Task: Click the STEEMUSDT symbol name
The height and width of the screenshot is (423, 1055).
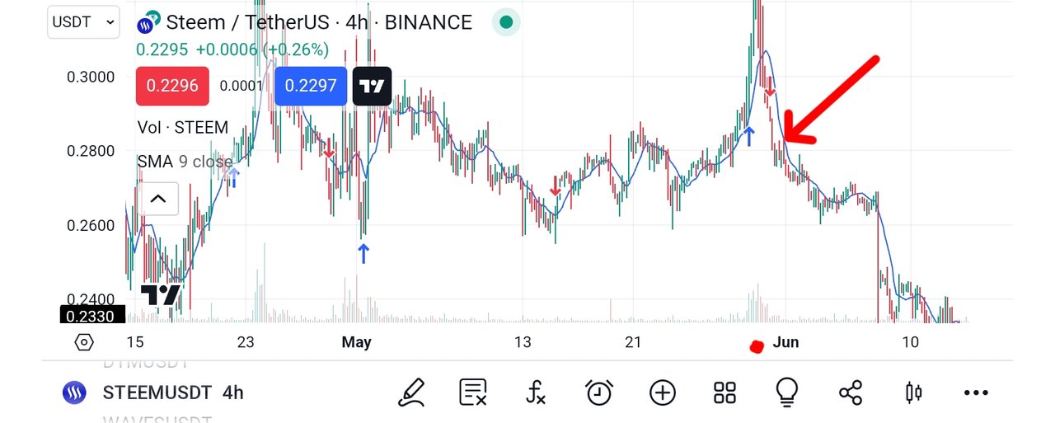Action: (157, 393)
